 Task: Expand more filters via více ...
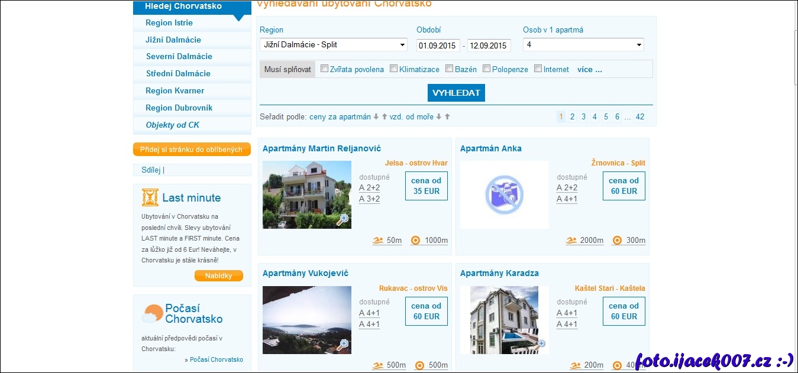[x=589, y=69]
